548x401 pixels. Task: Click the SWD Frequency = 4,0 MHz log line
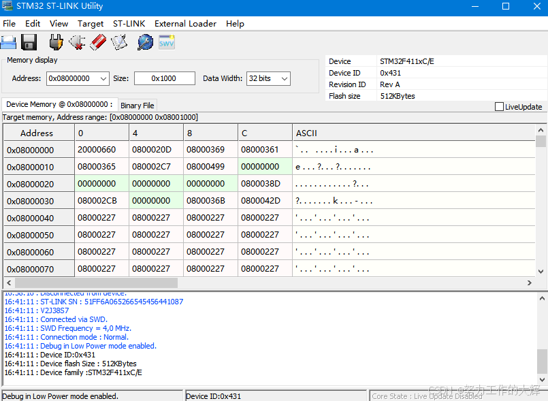pos(68,328)
